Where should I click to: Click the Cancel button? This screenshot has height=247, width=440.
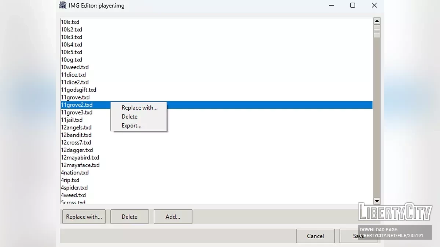[315, 236]
